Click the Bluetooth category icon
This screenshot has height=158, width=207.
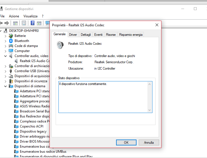[x=11, y=41]
